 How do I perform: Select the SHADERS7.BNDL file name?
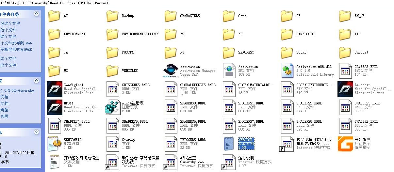[x=251, y=121]
